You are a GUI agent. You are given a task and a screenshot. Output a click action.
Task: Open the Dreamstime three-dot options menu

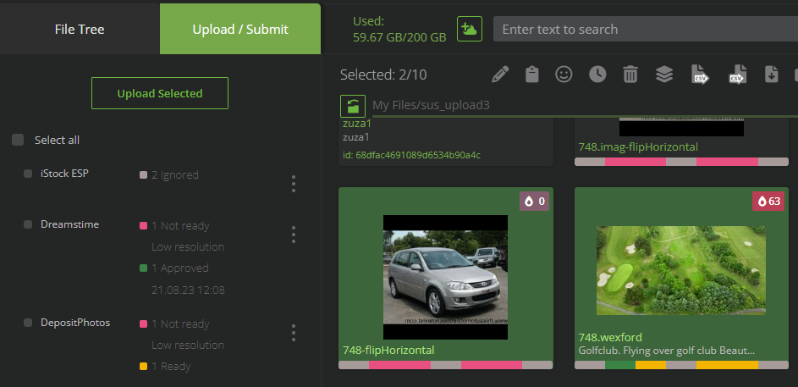pyautogui.click(x=294, y=234)
